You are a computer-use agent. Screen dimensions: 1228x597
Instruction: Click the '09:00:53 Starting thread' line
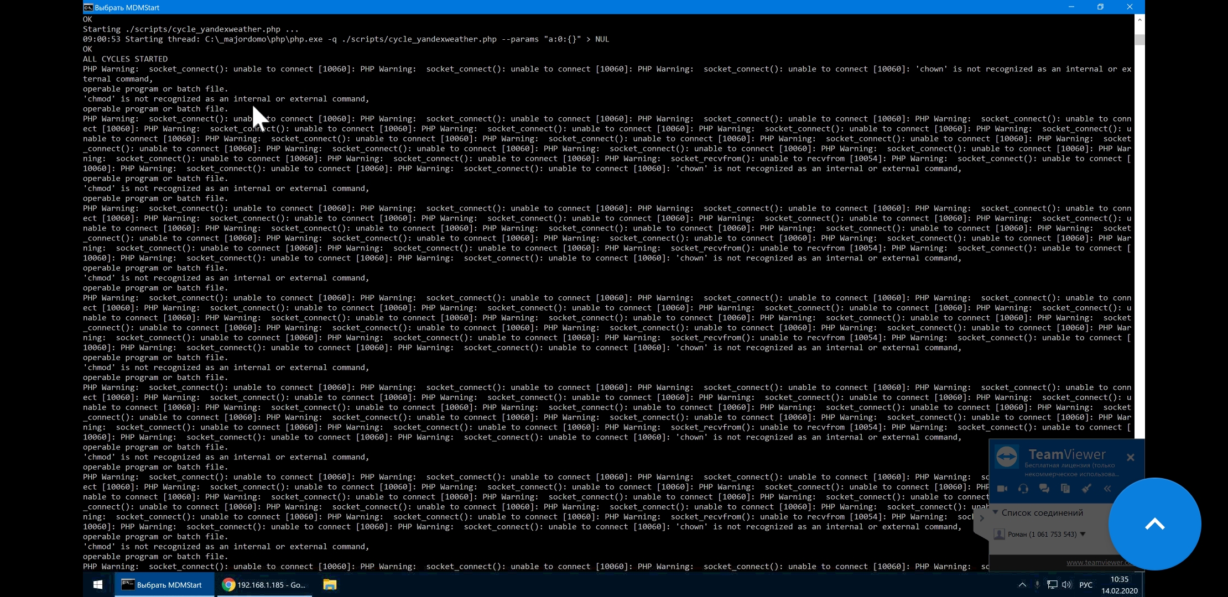[346, 39]
